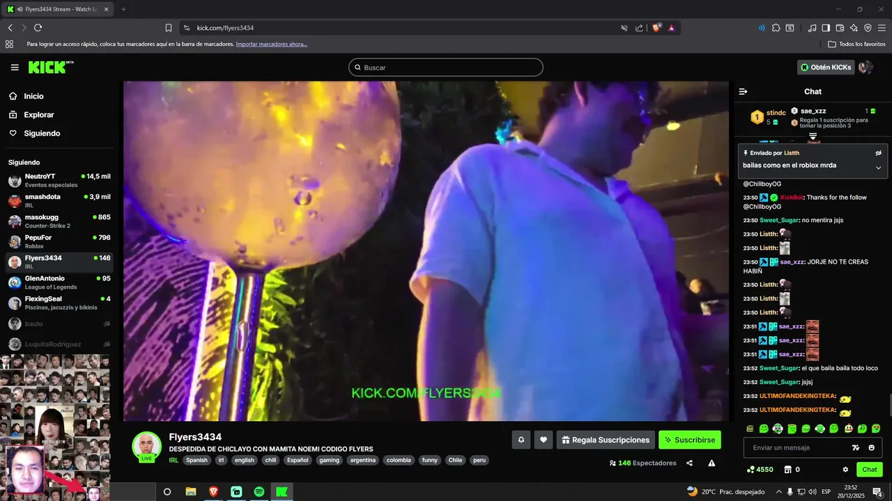Click Regala Suscripciones button
Viewport: 892px width, 501px height.
(606, 440)
